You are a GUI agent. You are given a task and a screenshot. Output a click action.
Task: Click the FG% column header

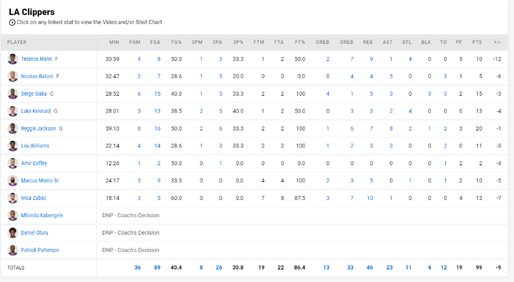pyautogui.click(x=176, y=42)
